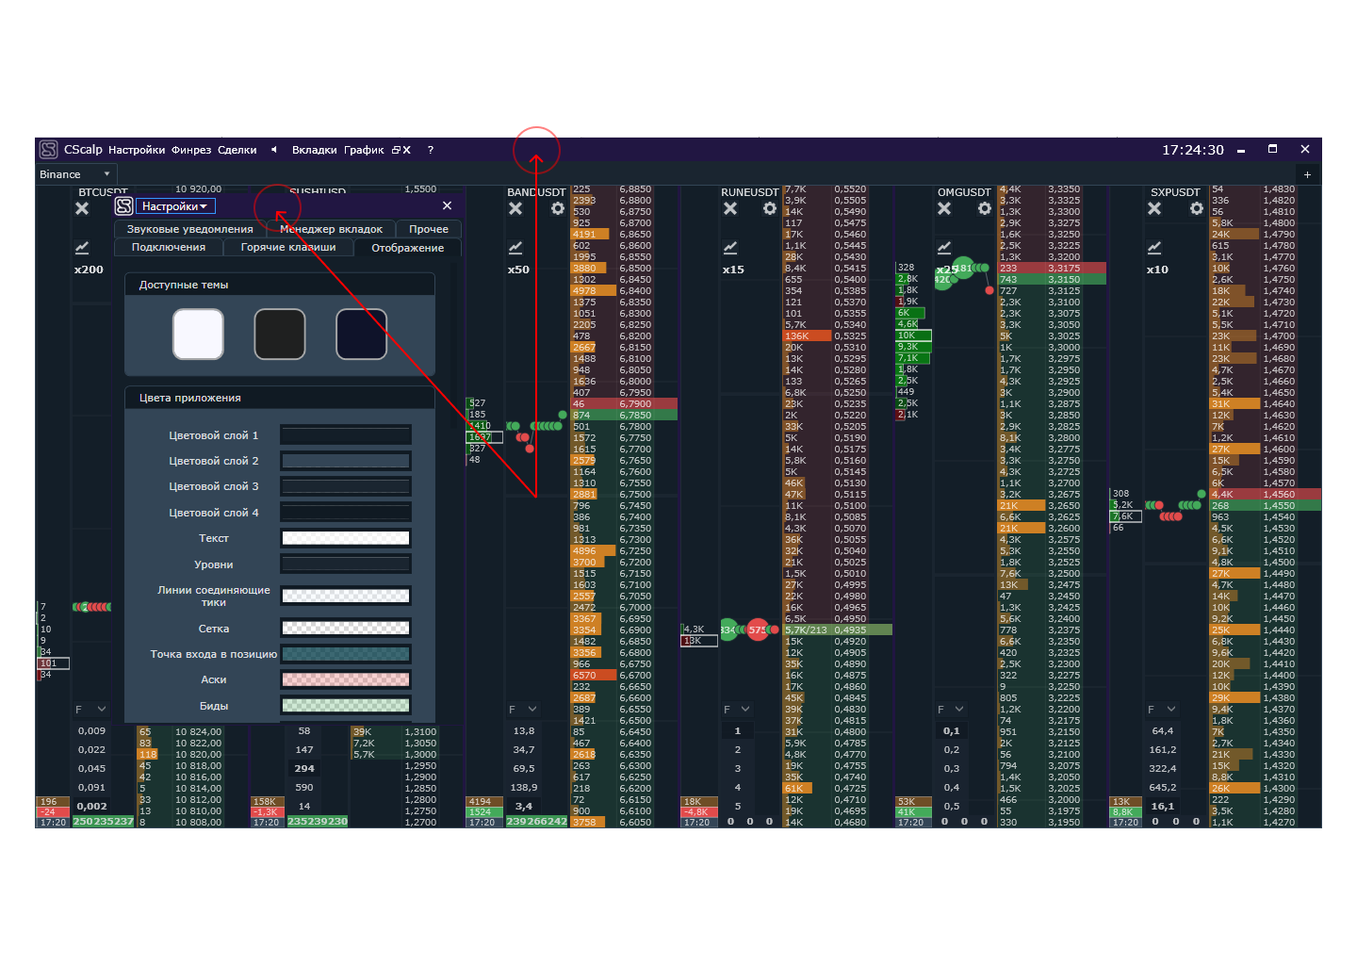Open the Финрез menu

(x=191, y=150)
